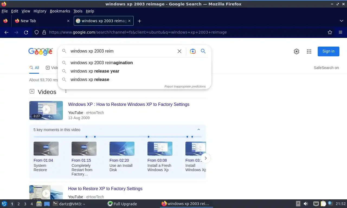Open the taskbar start menu icon
This screenshot has height=208, width=347.
[4, 204]
